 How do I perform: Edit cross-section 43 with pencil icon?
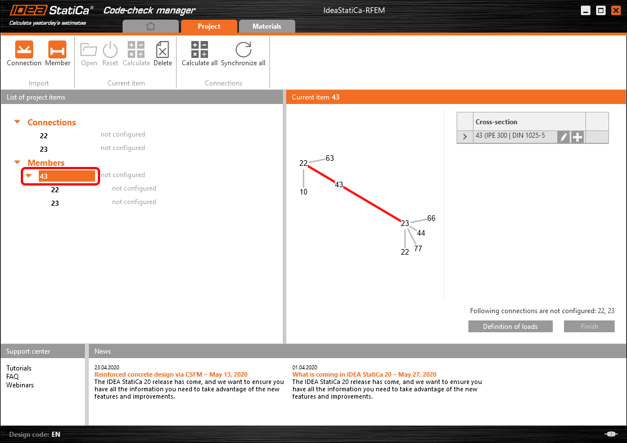(x=563, y=137)
